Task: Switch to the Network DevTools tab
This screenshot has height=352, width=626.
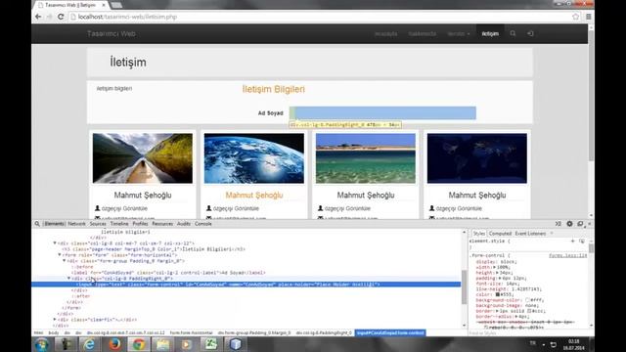Action: click(x=76, y=224)
